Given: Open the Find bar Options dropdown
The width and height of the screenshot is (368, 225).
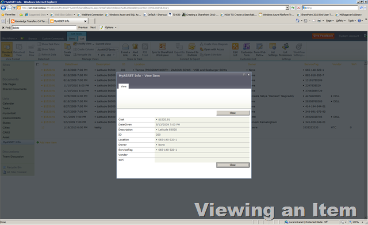Looking at the screenshot, I should point(110,28).
